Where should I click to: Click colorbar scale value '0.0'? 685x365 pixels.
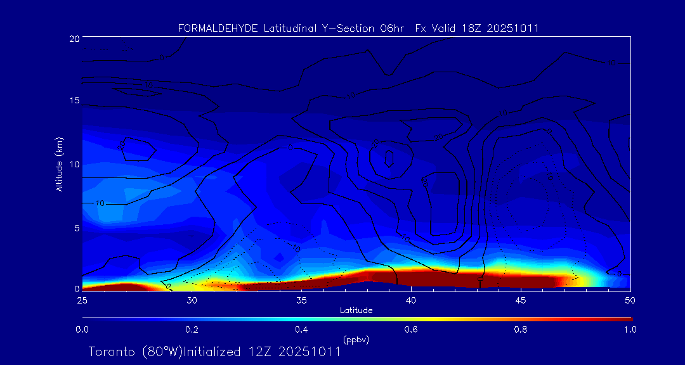(82, 330)
